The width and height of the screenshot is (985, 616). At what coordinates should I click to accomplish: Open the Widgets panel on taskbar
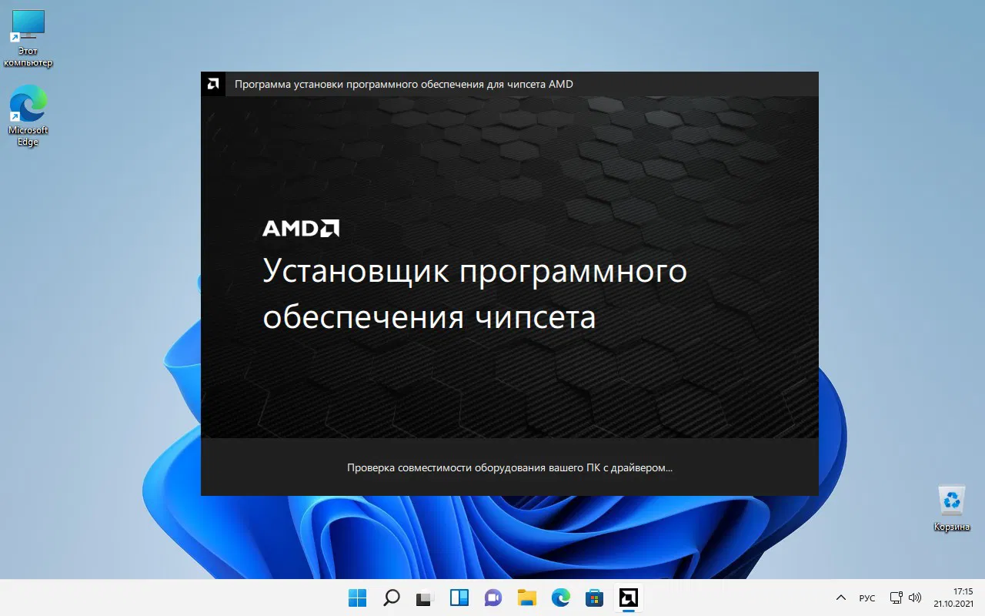459,598
